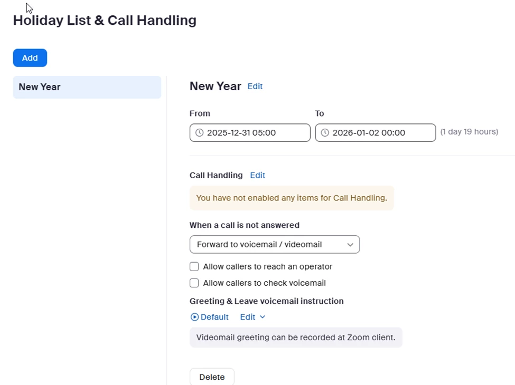
Task: Expand the greeting Edit dropdown menu
Action: (x=248, y=317)
